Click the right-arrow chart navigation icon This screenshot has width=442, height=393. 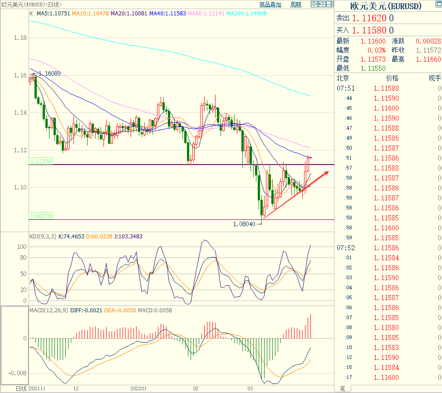click(x=322, y=5)
